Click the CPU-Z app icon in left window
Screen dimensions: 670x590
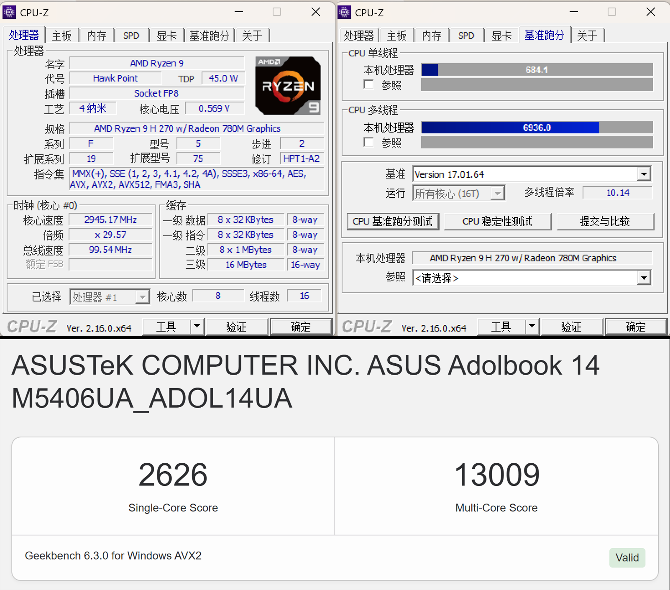9,12
